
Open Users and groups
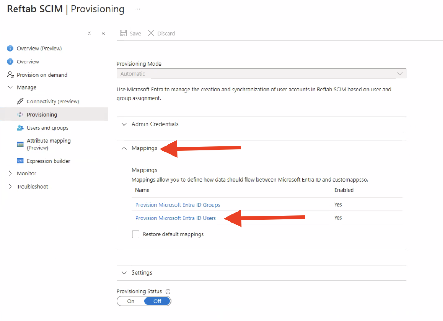(x=47, y=128)
